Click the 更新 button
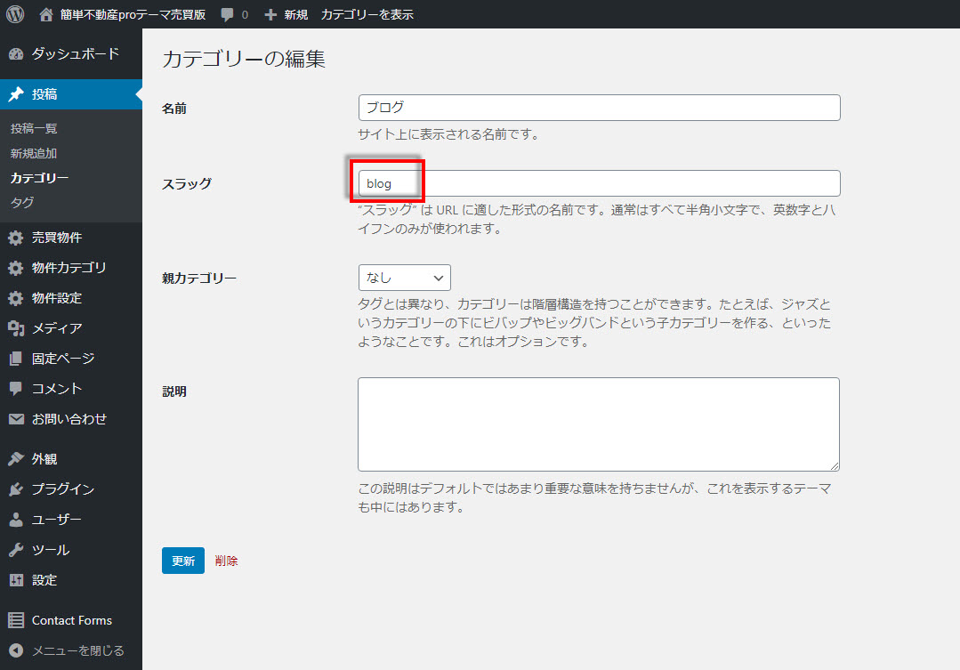 point(182,561)
